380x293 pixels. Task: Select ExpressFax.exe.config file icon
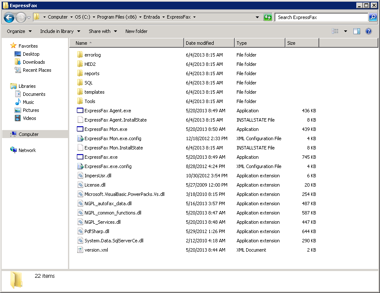[80, 166]
